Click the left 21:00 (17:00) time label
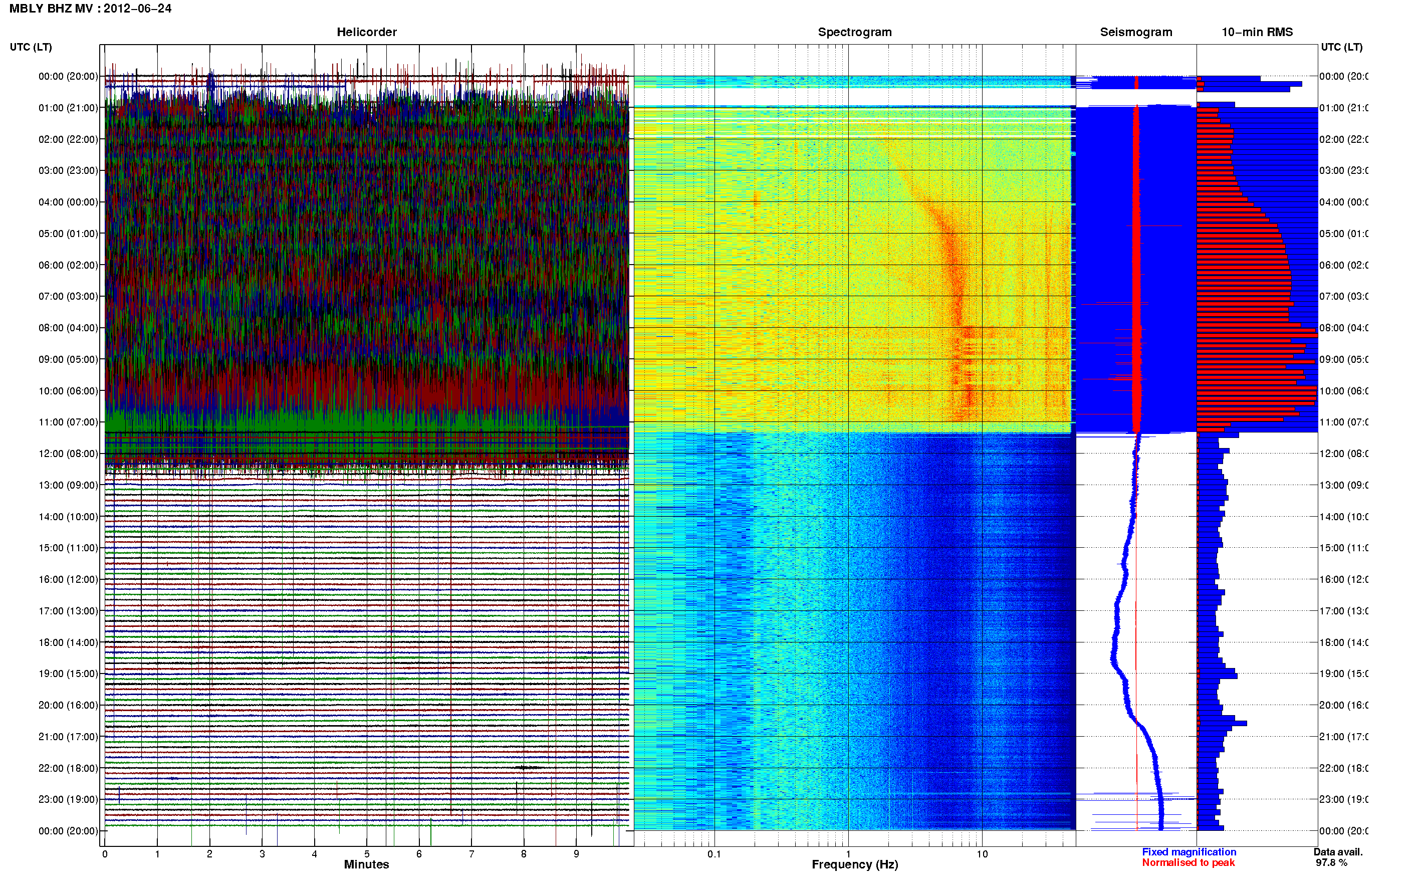 pyautogui.click(x=68, y=737)
